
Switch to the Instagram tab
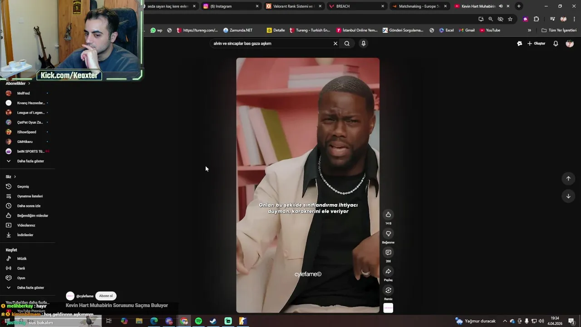[231, 6]
